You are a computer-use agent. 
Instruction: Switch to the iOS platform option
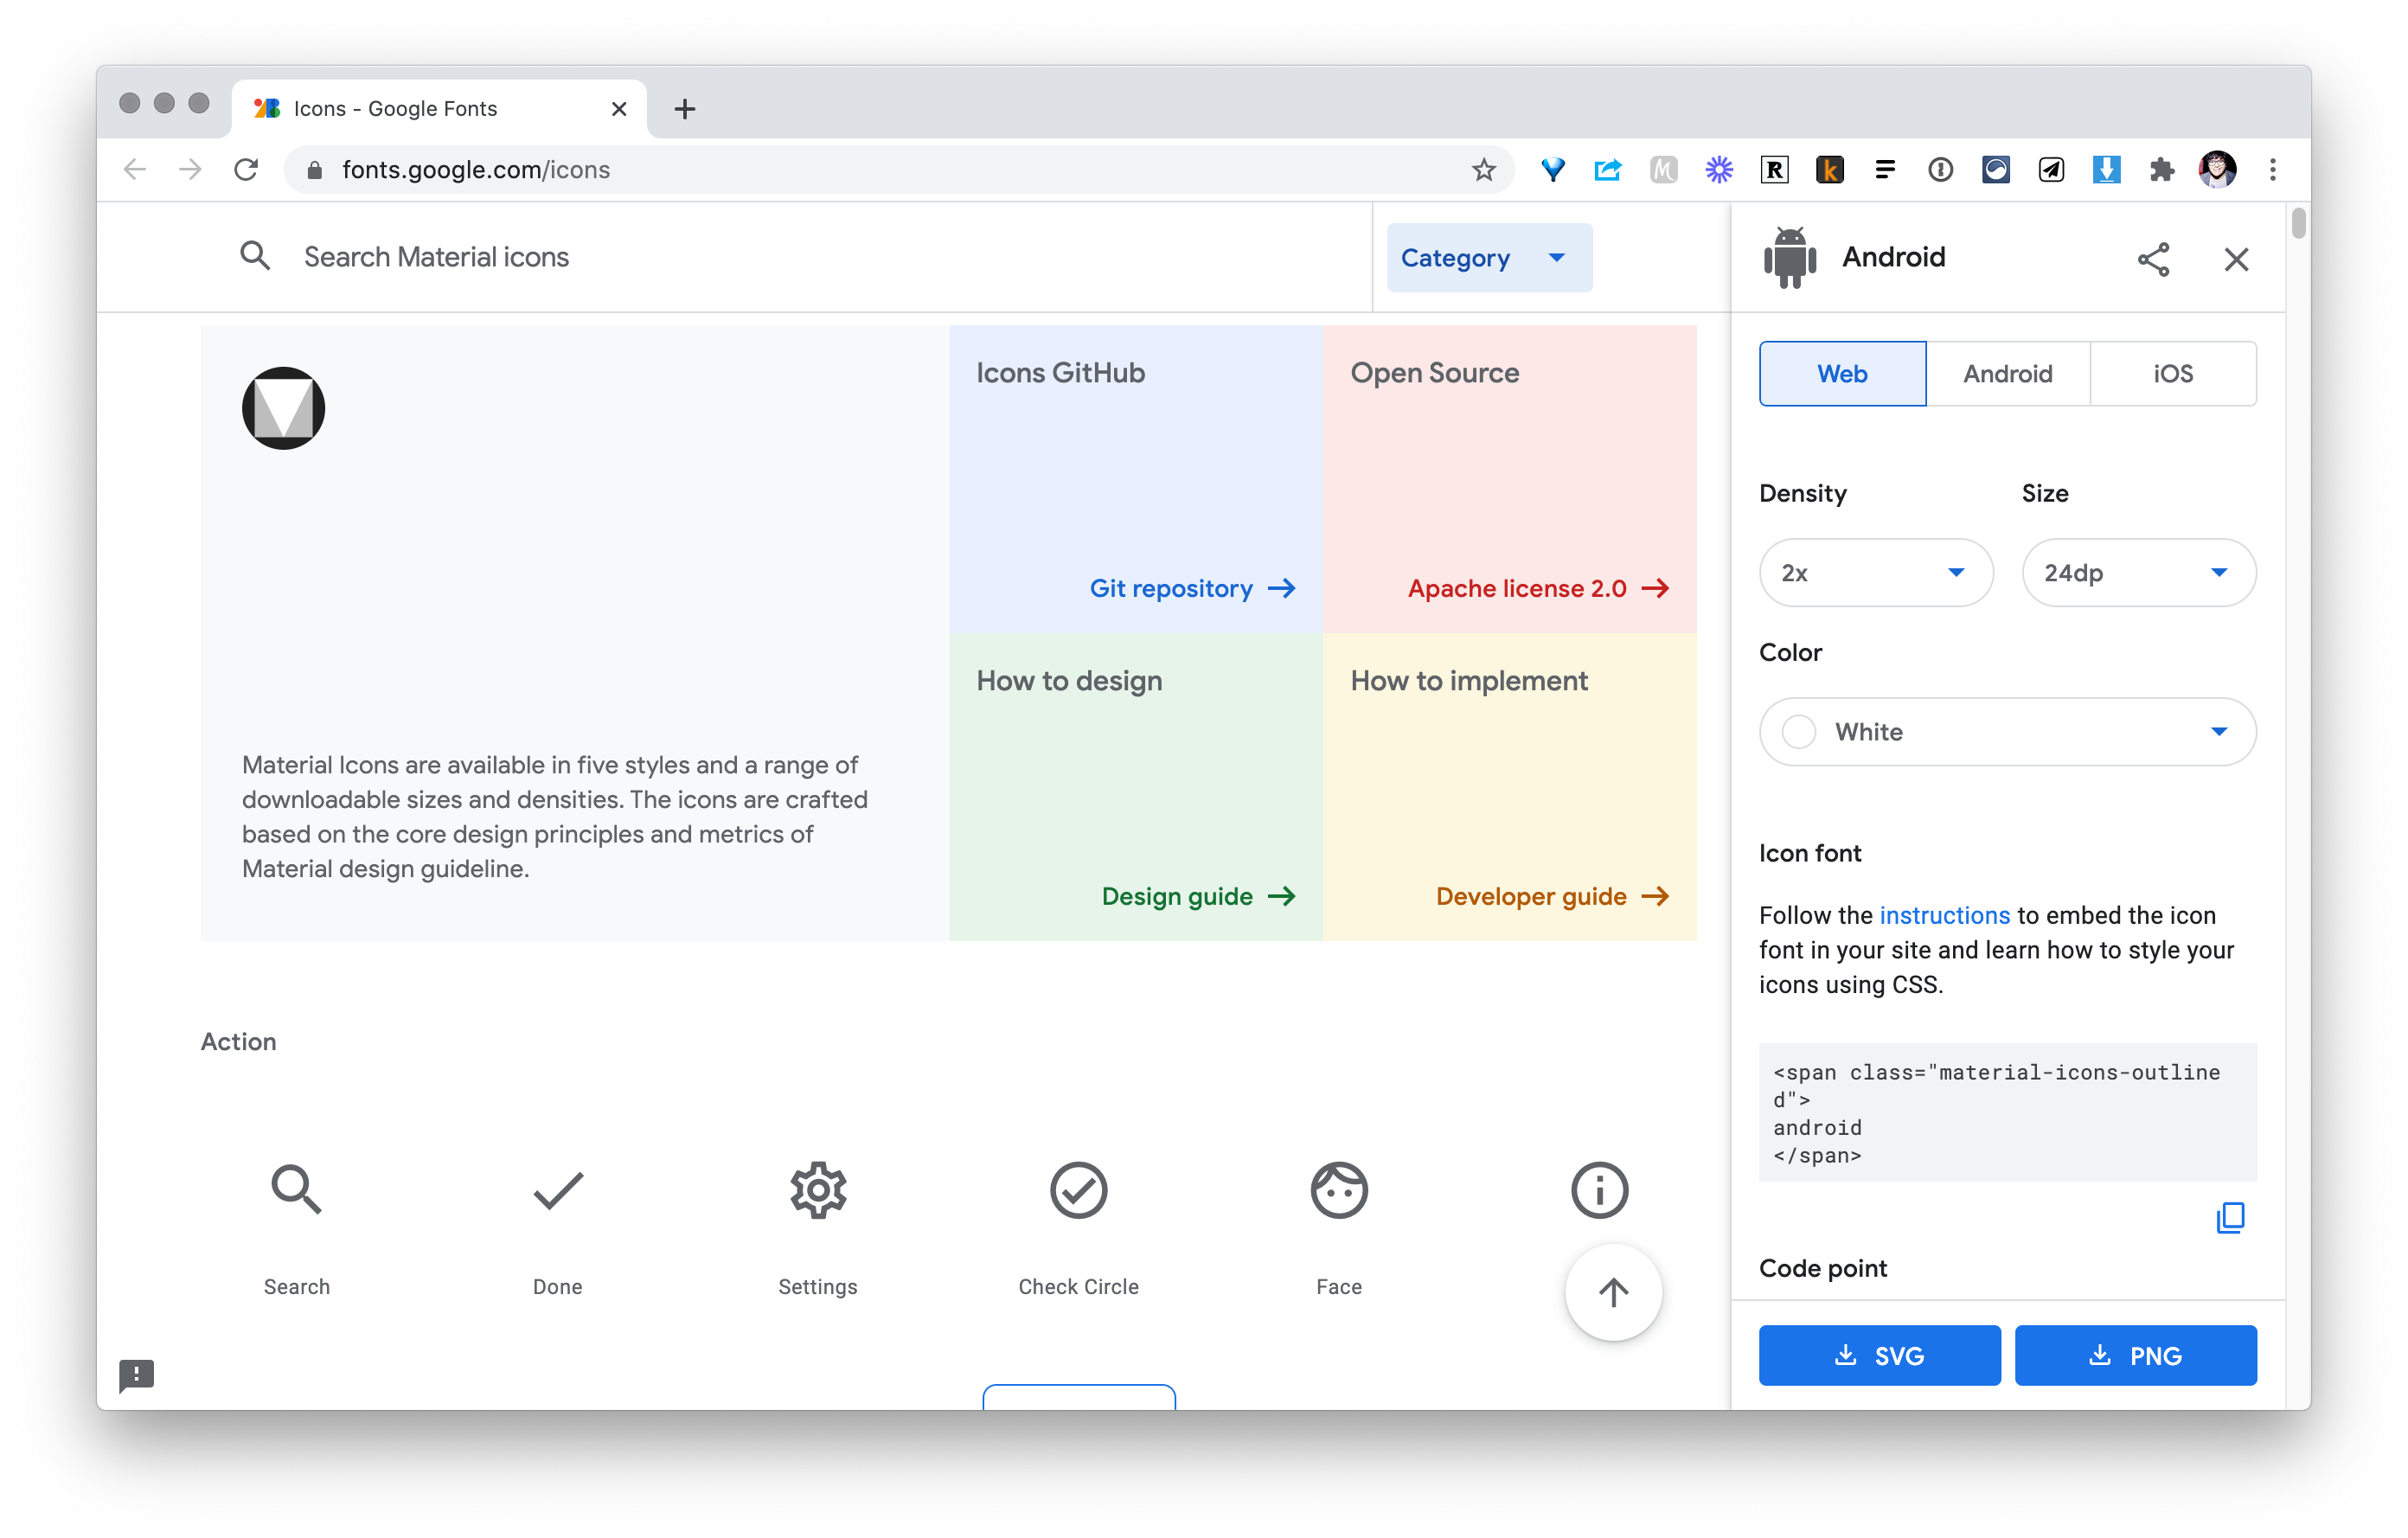2172,373
